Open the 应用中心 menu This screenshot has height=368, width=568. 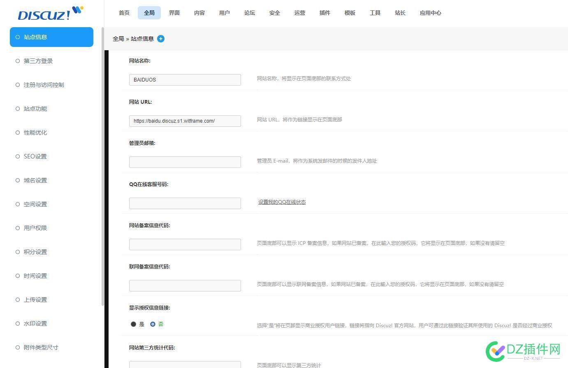click(431, 13)
